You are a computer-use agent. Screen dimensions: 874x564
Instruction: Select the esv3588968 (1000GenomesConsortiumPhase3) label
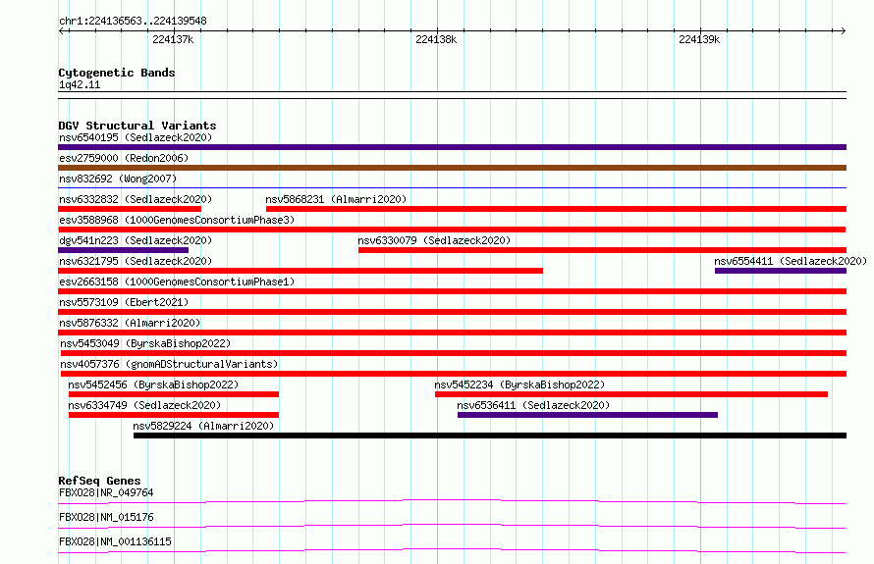177,220
